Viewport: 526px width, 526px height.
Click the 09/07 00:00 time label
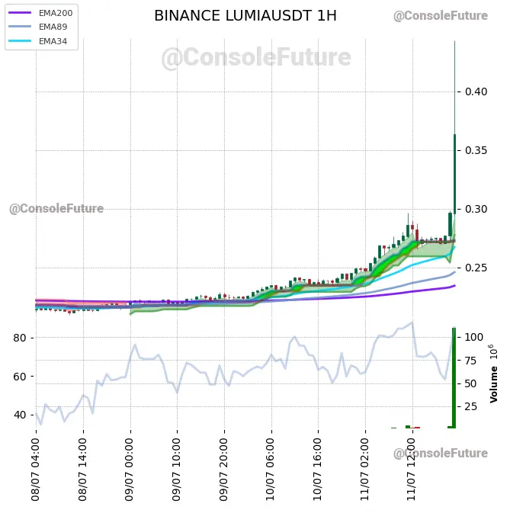130,470
